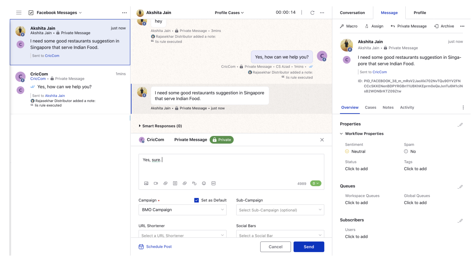
Task: Click the Archive action
Action: pyautogui.click(x=444, y=26)
